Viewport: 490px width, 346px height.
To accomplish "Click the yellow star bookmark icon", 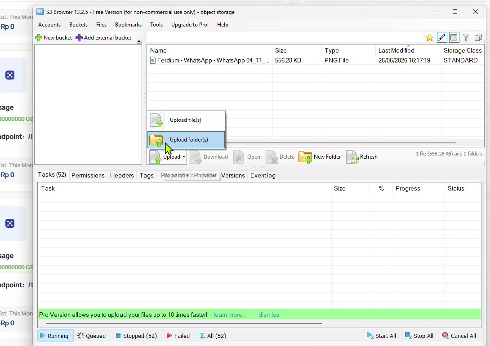I will pos(430,37).
